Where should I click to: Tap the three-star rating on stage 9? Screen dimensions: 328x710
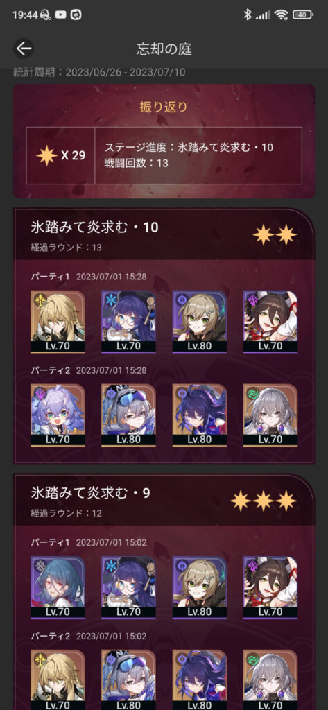(x=264, y=501)
